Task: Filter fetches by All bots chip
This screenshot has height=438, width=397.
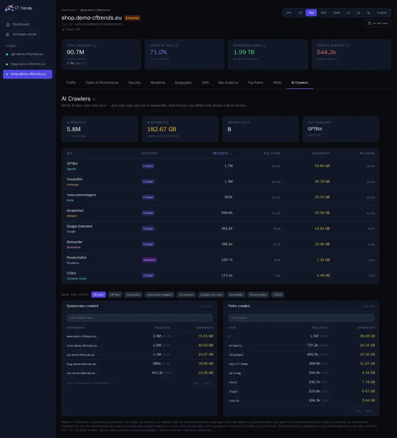Action: pyautogui.click(x=98, y=295)
